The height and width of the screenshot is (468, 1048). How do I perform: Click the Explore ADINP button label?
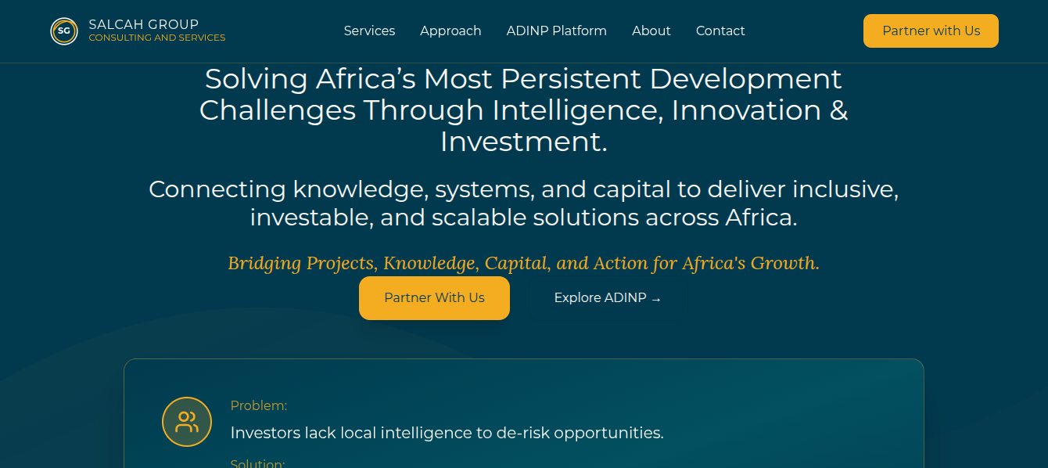tap(600, 298)
